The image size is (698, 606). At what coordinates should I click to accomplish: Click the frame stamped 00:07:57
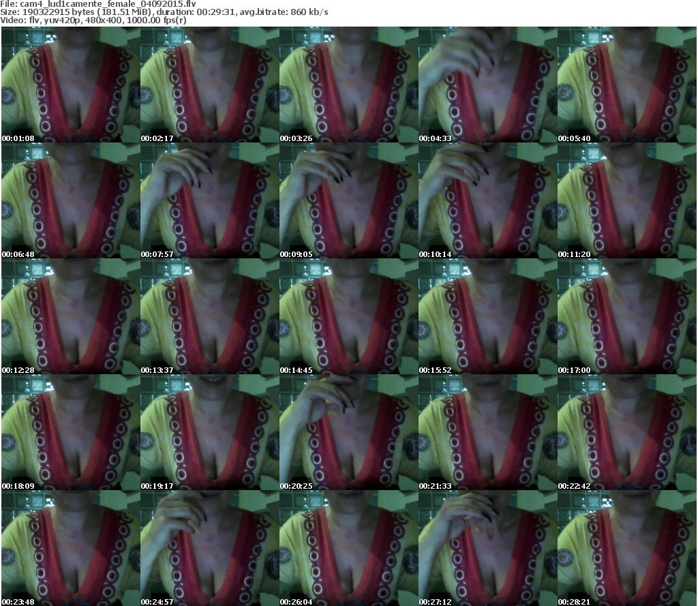coord(210,200)
